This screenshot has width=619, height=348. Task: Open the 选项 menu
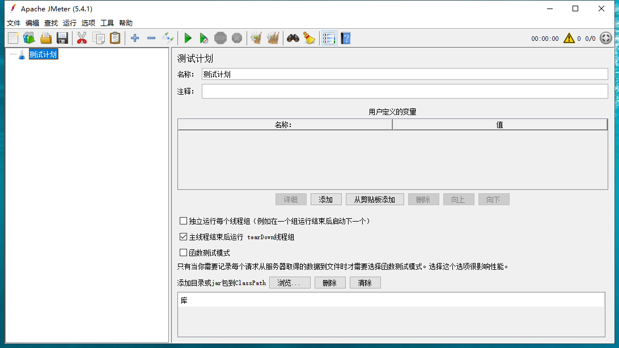(88, 23)
